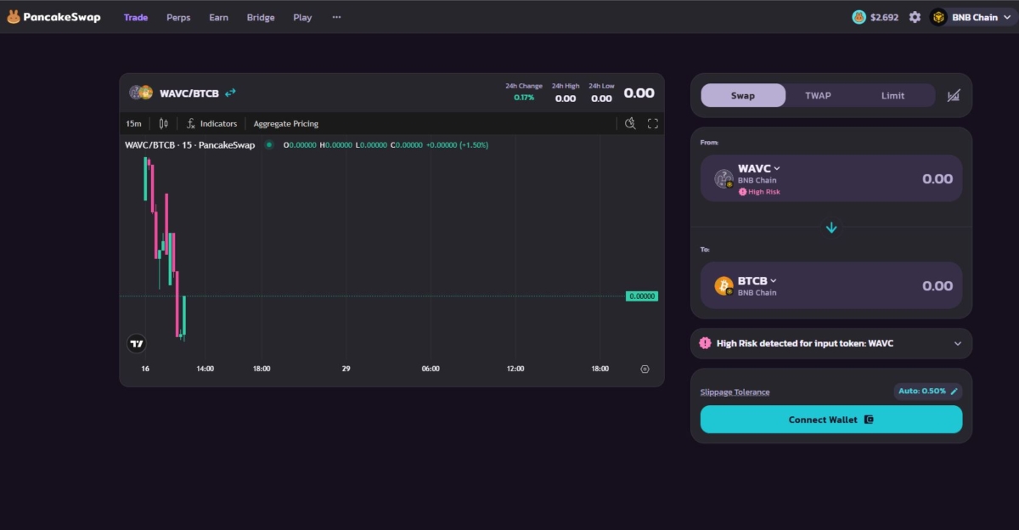Open settings via the gear icon
The width and height of the screenshot is (1019, 530).
pos(915,16)
